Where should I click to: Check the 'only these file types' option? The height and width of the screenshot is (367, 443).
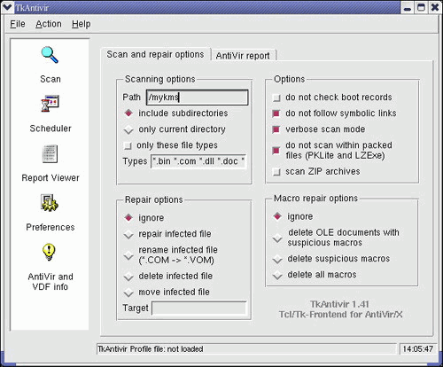click(x=128, y=145)
